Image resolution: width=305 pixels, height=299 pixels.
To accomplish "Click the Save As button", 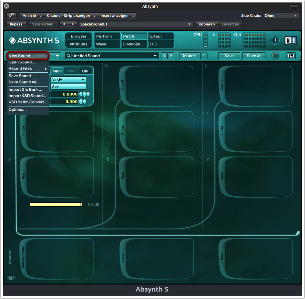I will point(254,56).
